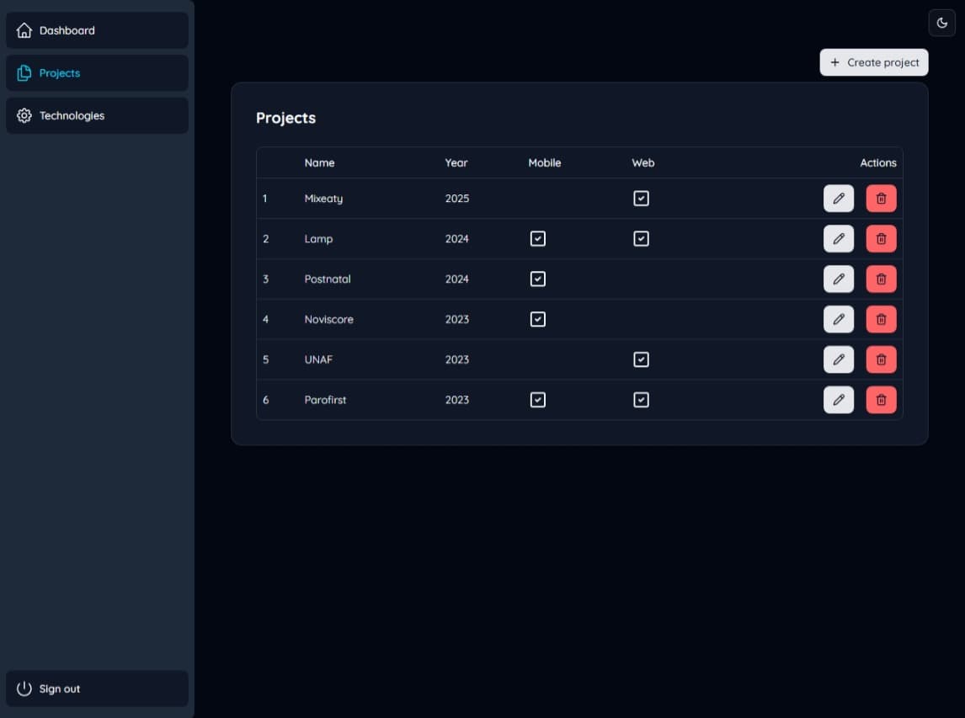Viewport: 965px width, 718px height.
Task: Open the Technologies section
Action: click(x=72, y=115)
